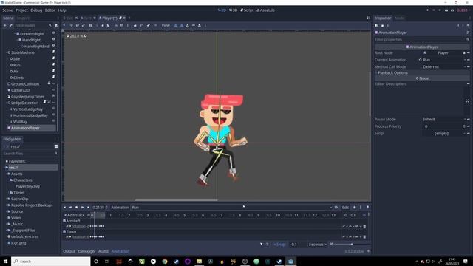The height and width of the screenshot is (266, 473).
Task: Open the Seconds time unit dropdown
Action: coord(317,245)
